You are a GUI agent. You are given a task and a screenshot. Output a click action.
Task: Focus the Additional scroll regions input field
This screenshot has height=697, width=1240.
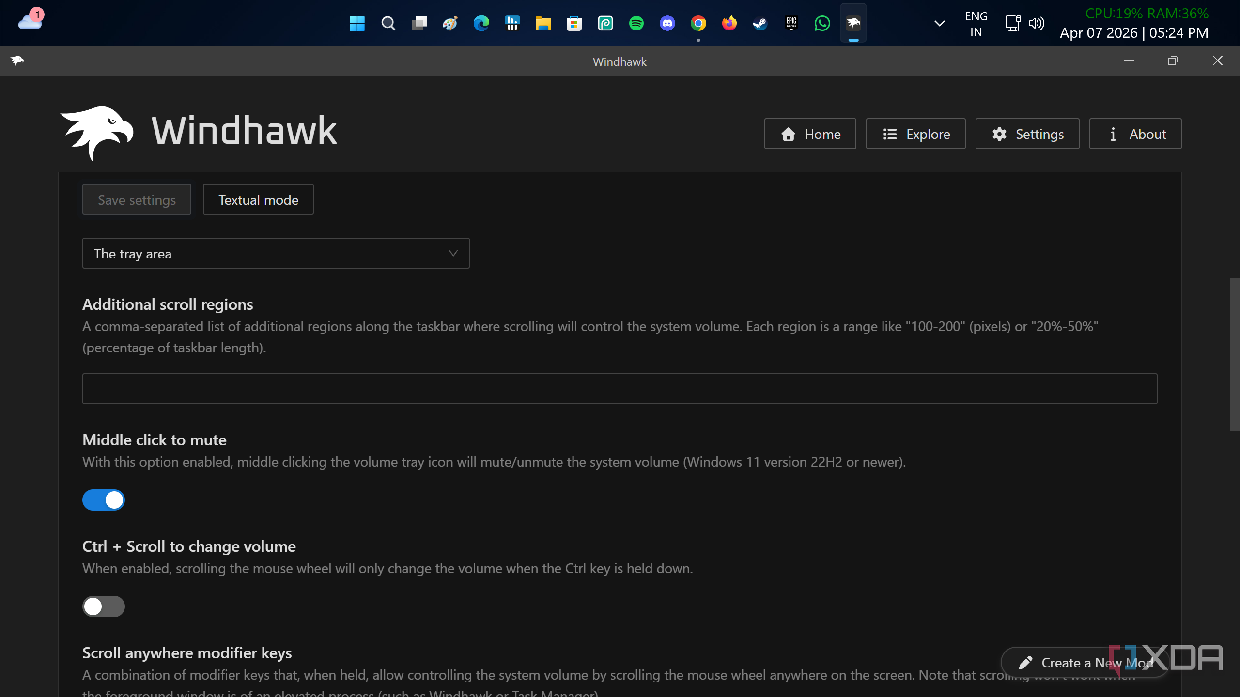(620, 388)
